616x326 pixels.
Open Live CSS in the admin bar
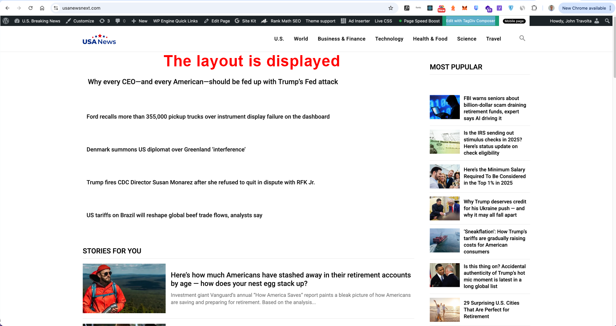[x=383, y=21]
